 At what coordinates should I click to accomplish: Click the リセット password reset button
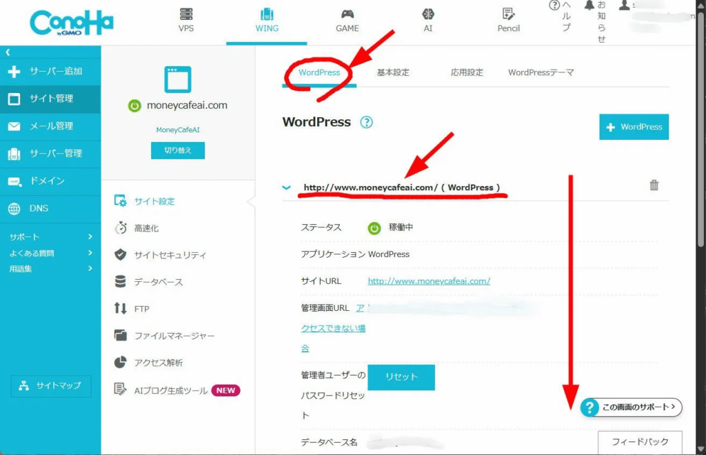[401, 377]
